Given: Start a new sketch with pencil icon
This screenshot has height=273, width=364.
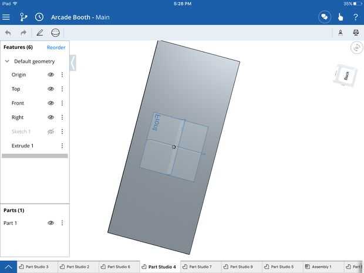Looking at the screenshot, I should click(40, 33).
